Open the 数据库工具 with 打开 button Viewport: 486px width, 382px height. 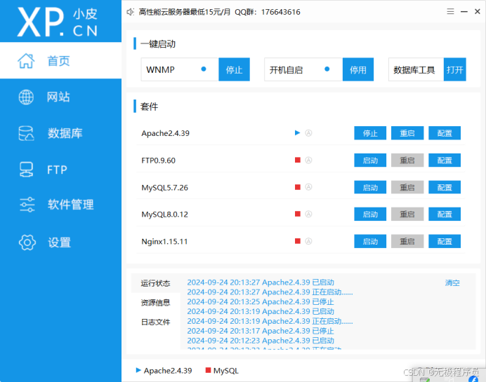[x=454, y=69]
